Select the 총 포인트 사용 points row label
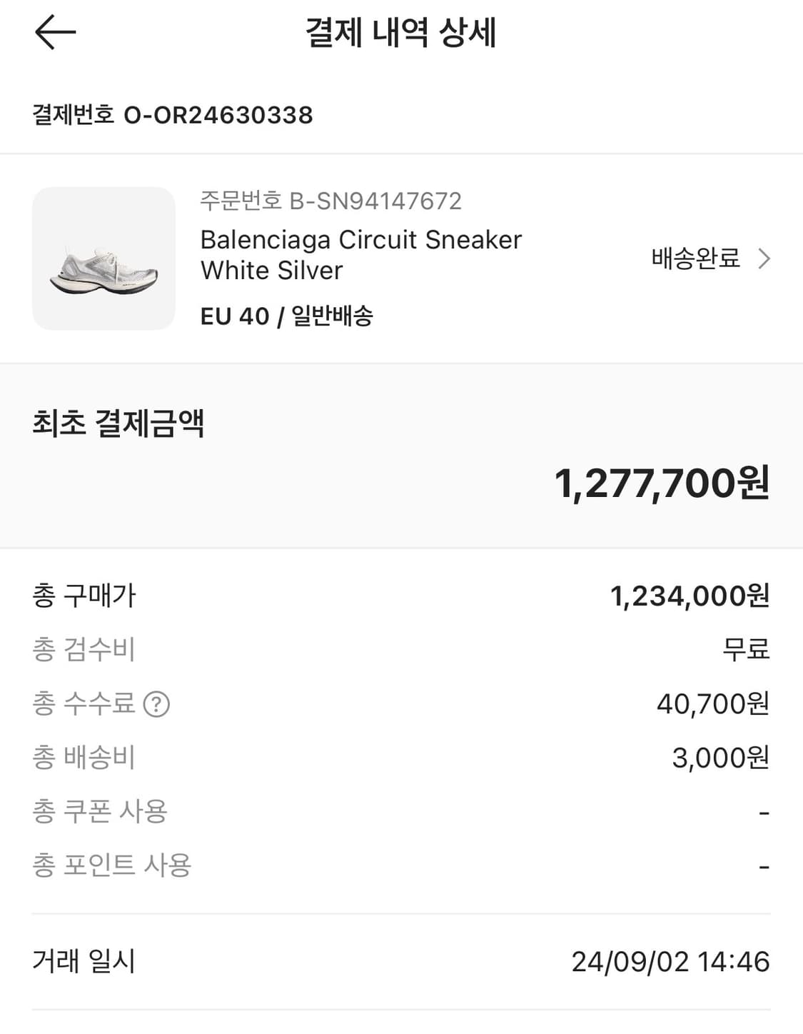This screenshot has width=803, height=1034. (112, 865)
